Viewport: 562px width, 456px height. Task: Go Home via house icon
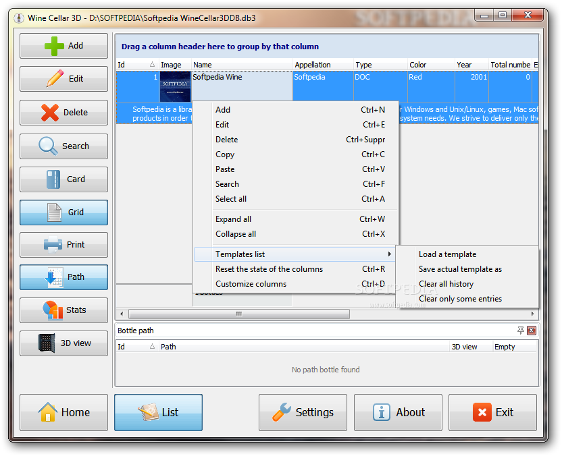[48, 412]
